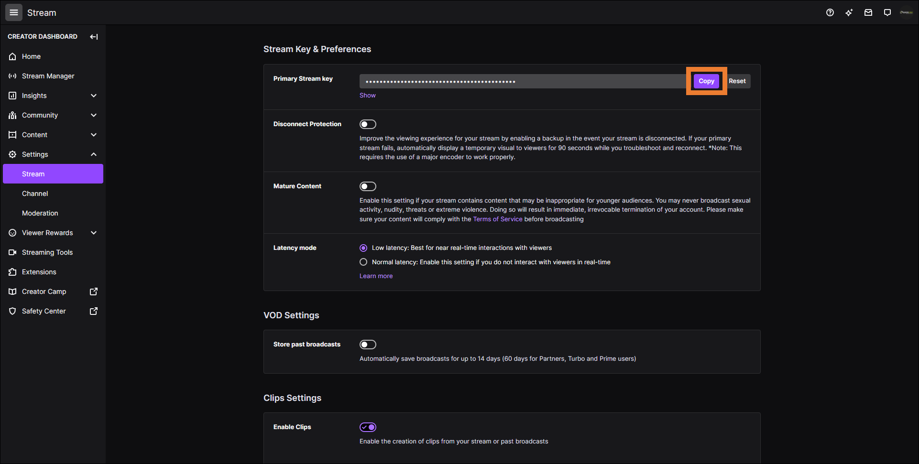Click the Terms of Service link
The image size is (919, 464).
(x=497, y=219)
